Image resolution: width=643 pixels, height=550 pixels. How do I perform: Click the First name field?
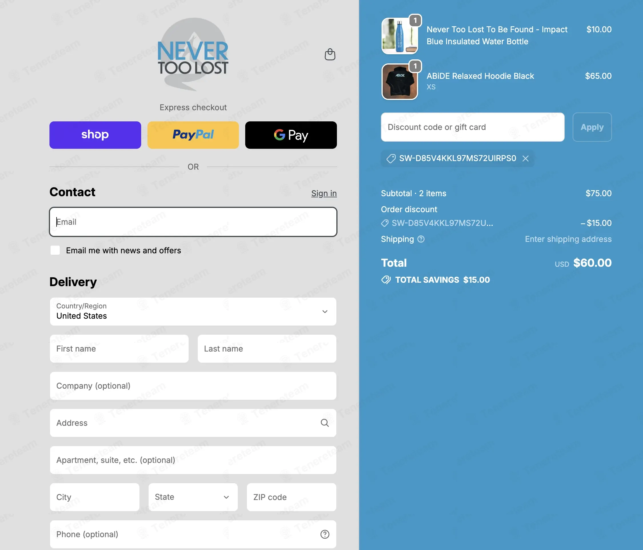pos(119,348)
